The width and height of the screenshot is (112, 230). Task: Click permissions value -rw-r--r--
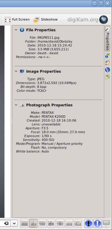tap(44, 57)
